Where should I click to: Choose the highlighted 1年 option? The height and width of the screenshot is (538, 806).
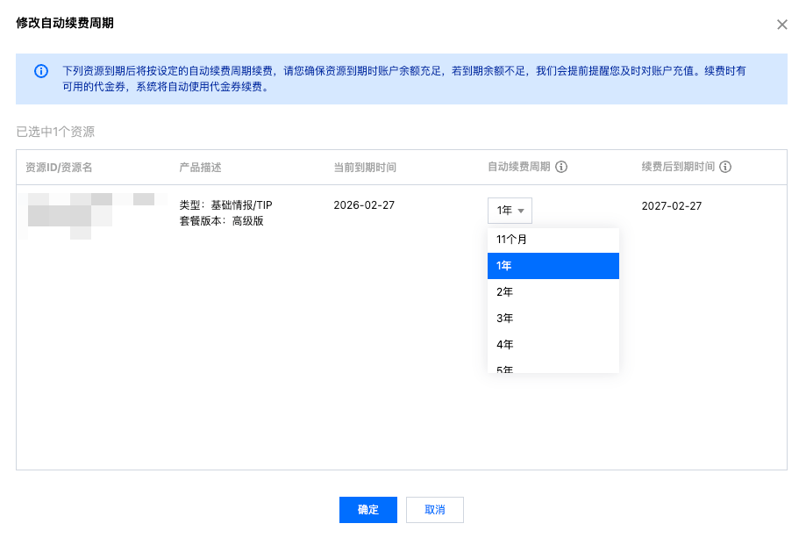click(553, 266)
